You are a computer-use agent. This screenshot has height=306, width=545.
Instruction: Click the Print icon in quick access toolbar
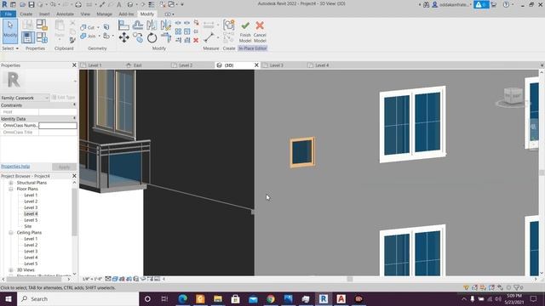pyautogui.click(x=78, y=4)
